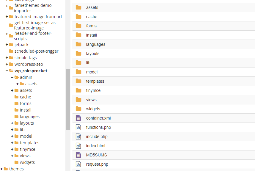Screen dimensions: 255x171
Task: Expand the jetpack tree node
Action: point(7,45)
